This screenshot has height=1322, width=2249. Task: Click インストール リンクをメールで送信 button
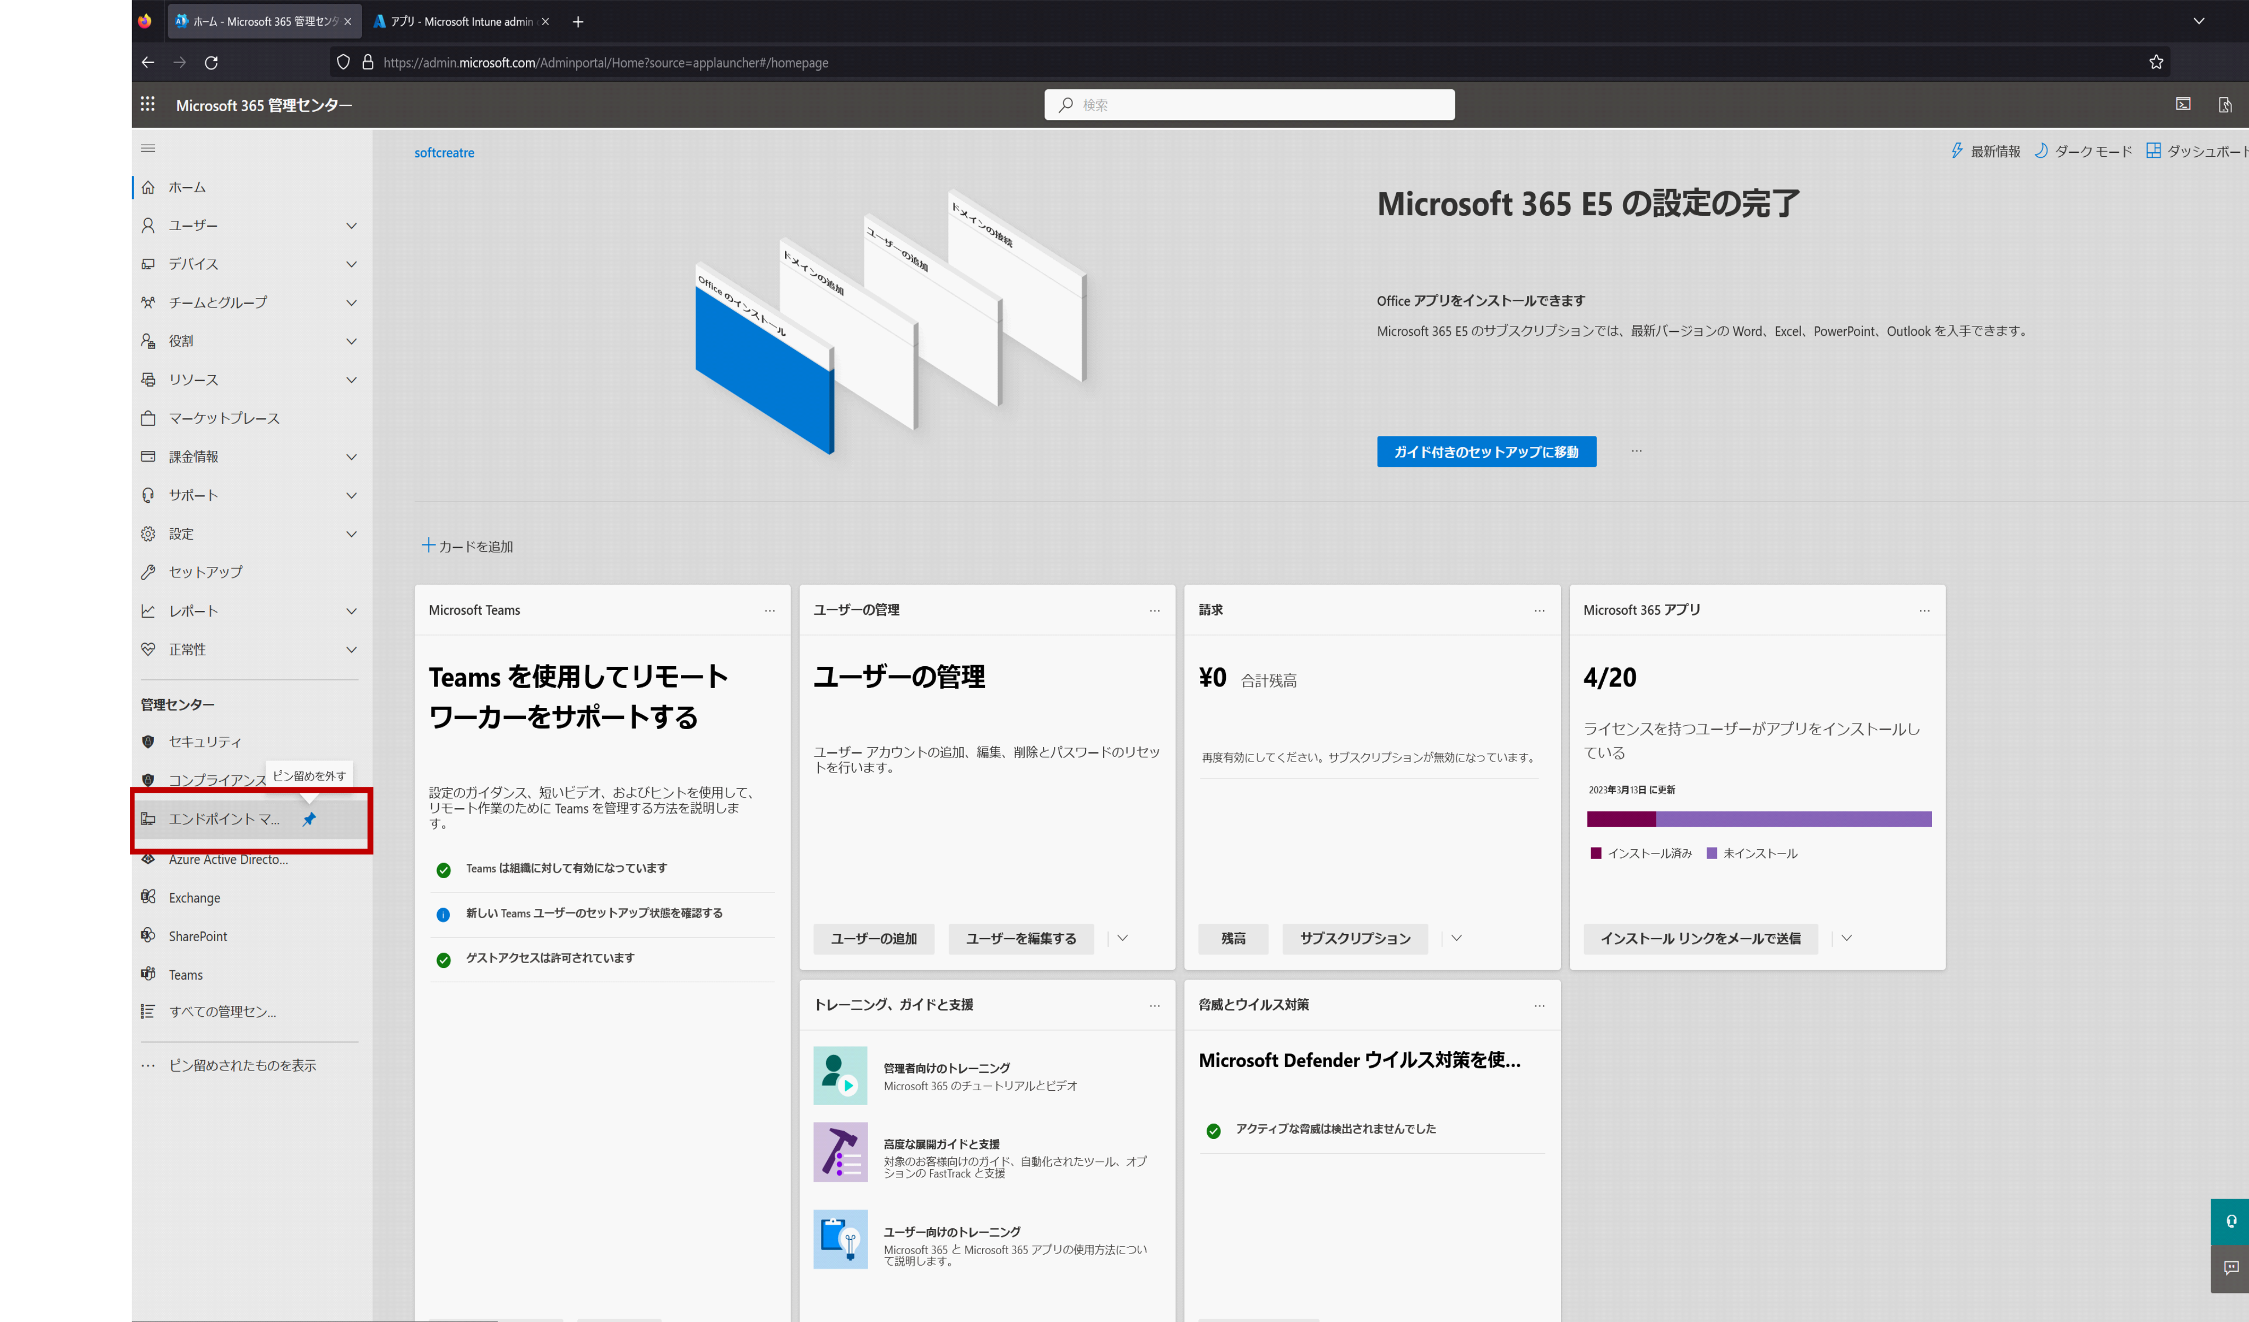tap(1700, 939)
